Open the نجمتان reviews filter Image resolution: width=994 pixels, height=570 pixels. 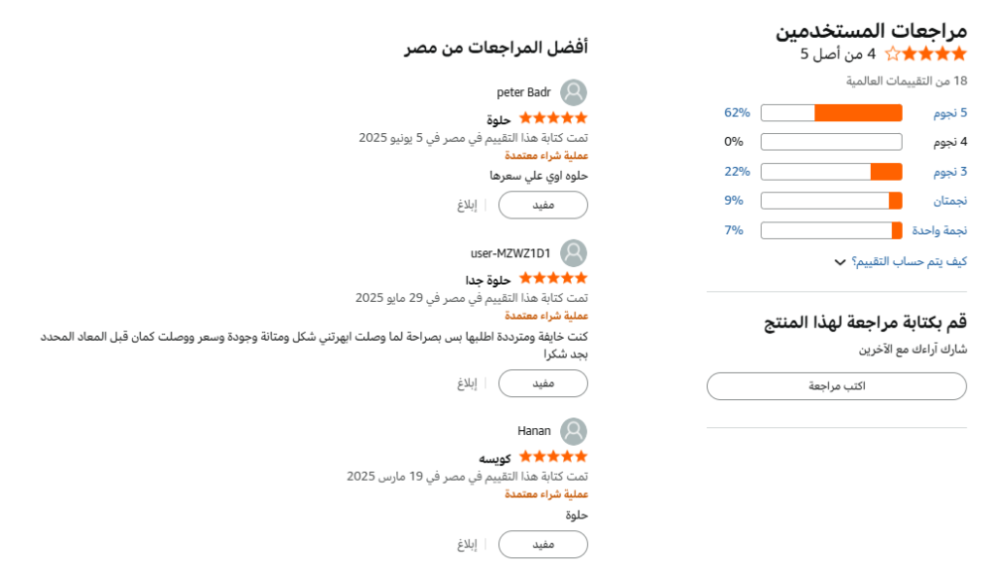[949, 201]
